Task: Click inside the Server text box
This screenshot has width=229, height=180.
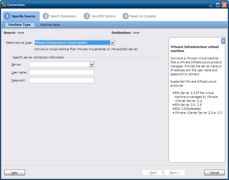Action: coord(59,65)
